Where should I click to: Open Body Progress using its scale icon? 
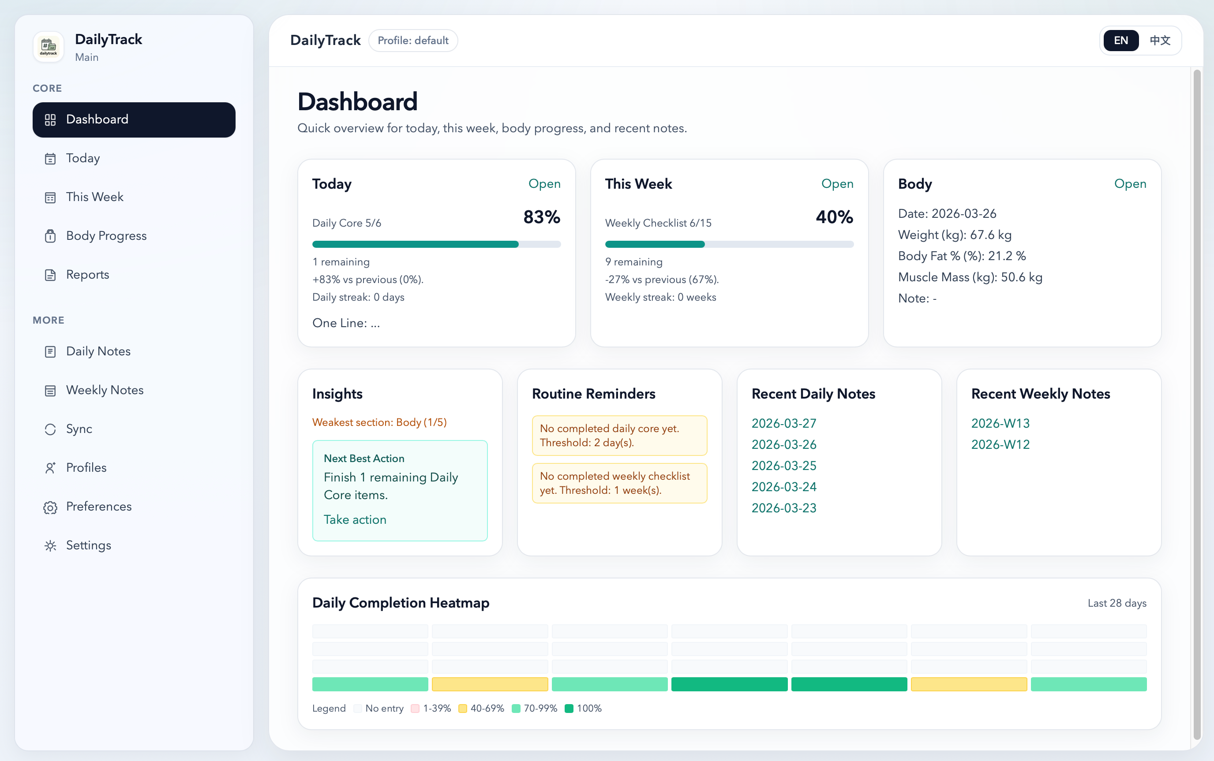51,235
